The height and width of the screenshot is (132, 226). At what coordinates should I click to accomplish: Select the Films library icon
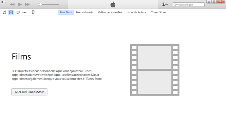pos(11,12)
